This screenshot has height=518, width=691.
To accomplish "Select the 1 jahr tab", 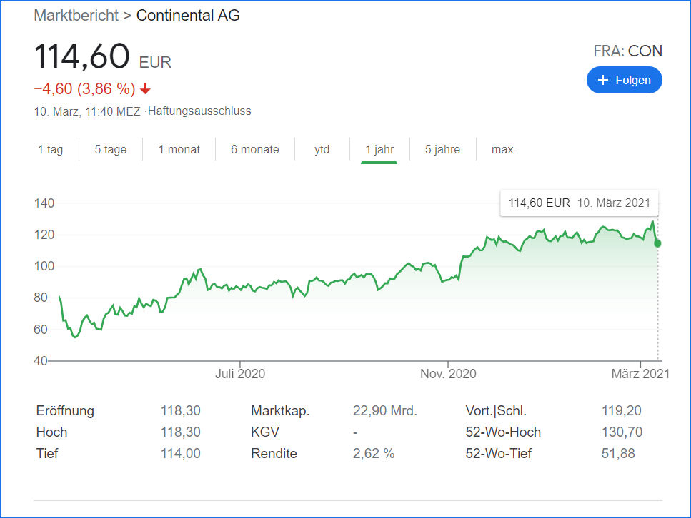I will 379,150.
